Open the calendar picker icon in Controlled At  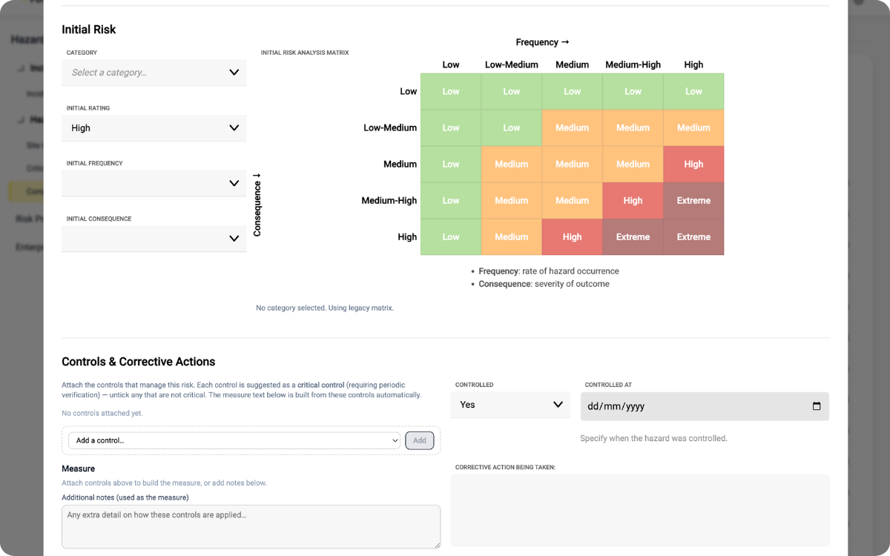click(x=817, y=406)
